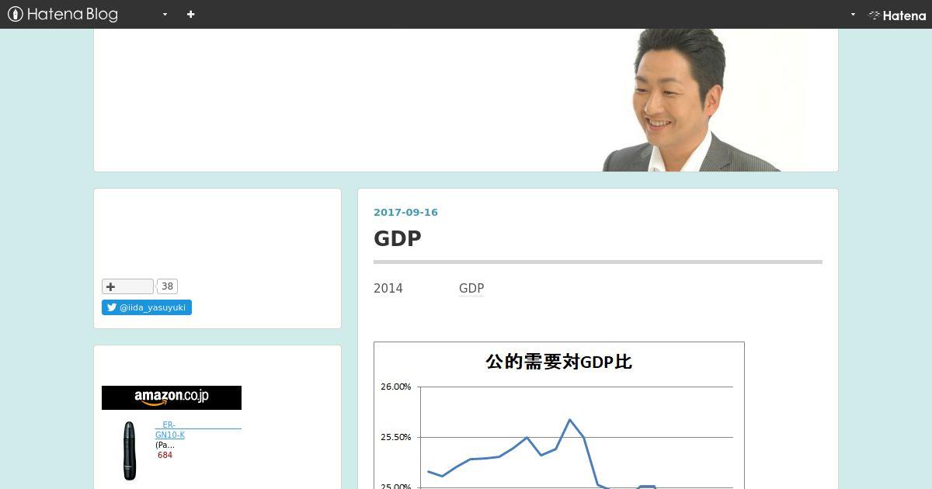The height and width of the screenshot is (489, 932).
Task: Open the user menu arrow near Hatena
Action: [x=853, y=15]
